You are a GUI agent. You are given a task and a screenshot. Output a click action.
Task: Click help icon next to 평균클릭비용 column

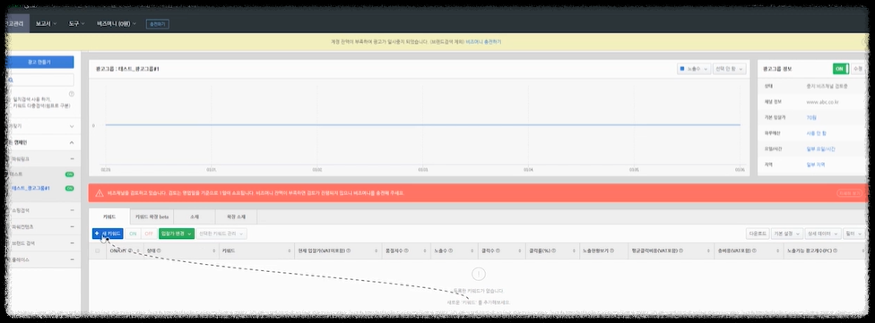[x=681, y=251]
